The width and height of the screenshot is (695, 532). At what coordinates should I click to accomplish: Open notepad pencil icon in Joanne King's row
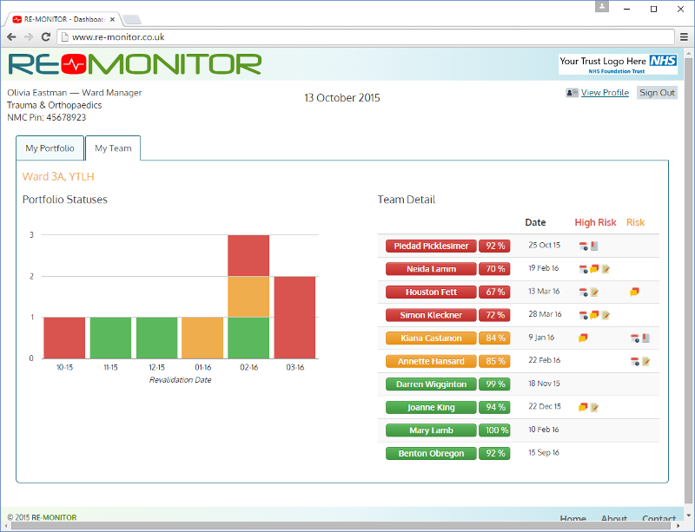594,407
